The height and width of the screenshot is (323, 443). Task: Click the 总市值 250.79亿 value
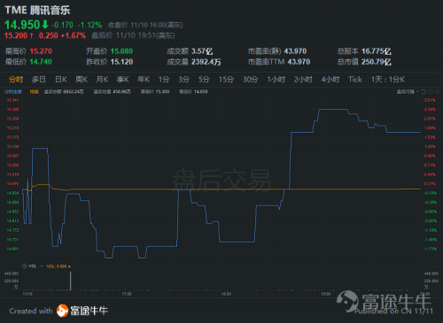[377, 62]
